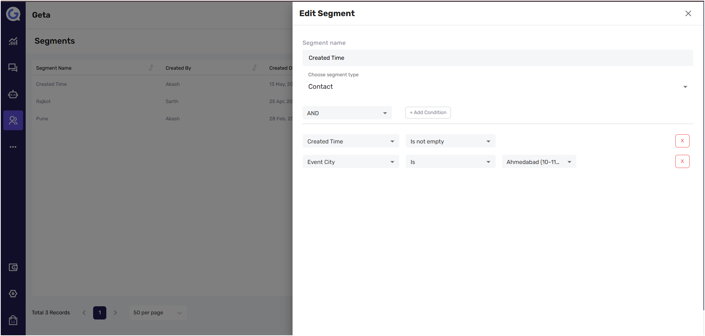The height and width of the screenshot is (336, 705).
Task: Remove the Created Time condition row
Action: coord(682,141)
